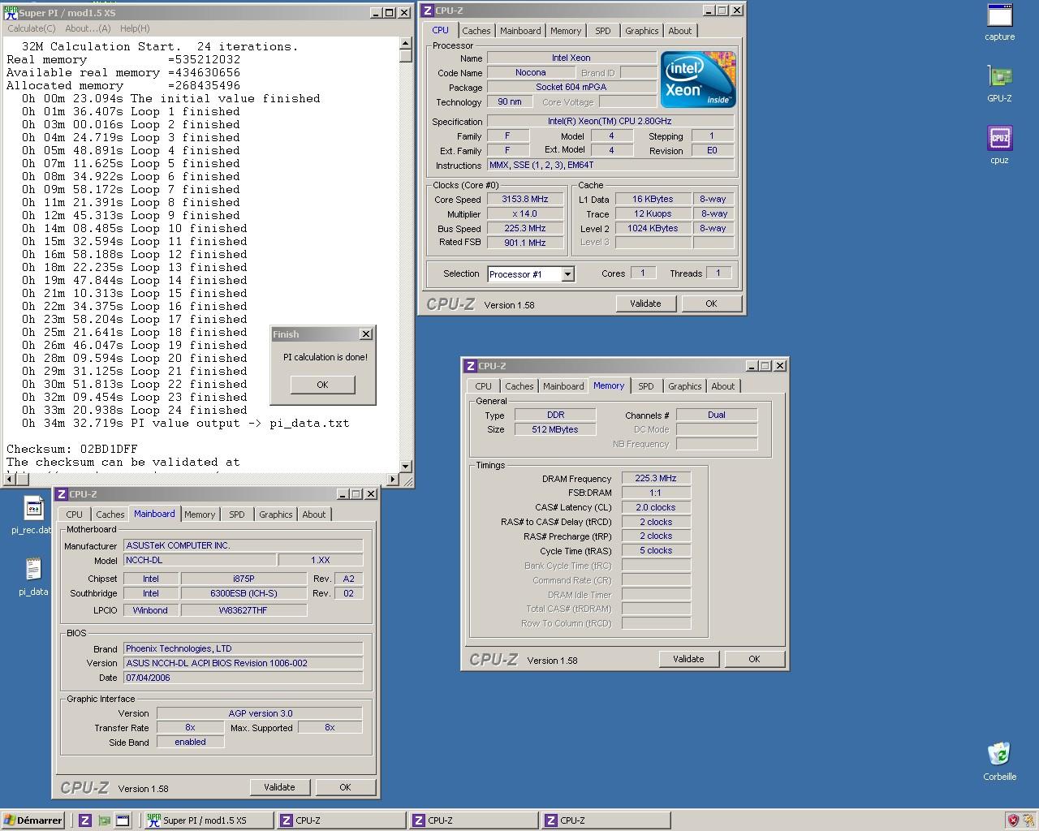The image size is (1039, 831).
Task: Click the Level 2 1024 KBytes value
Action: click(x=653, y=228)
